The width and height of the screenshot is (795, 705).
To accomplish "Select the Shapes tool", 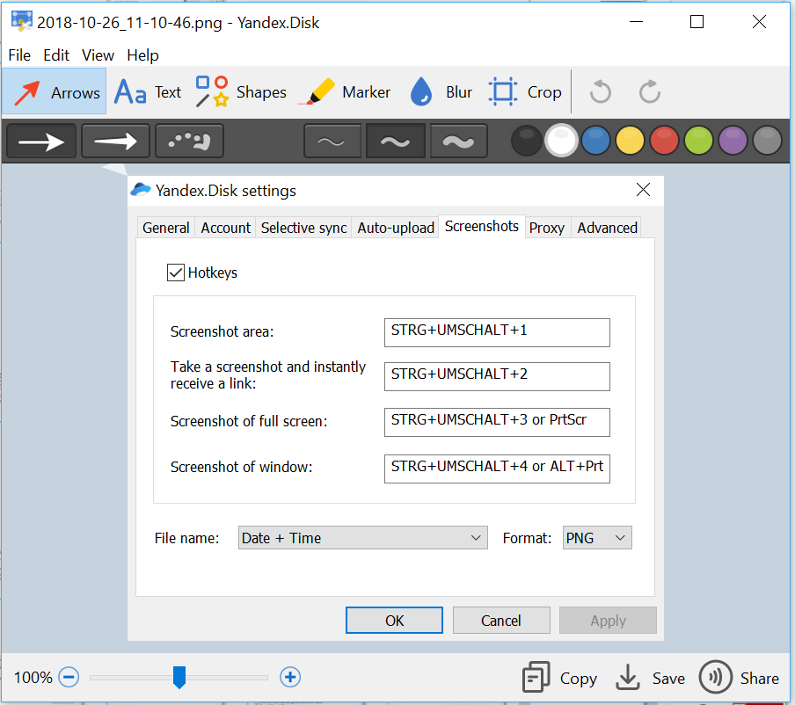I will click(x=241, y=91).
